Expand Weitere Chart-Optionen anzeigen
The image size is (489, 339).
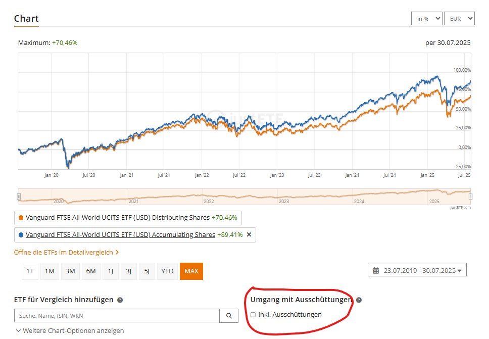point(70,330)
